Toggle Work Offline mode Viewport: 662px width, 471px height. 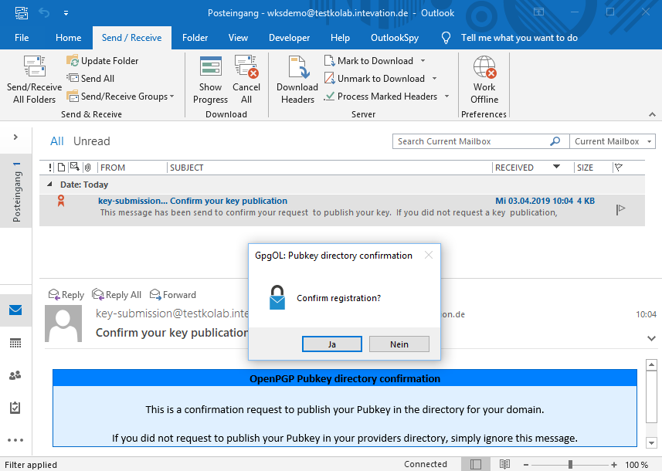(x=484, y=71)
